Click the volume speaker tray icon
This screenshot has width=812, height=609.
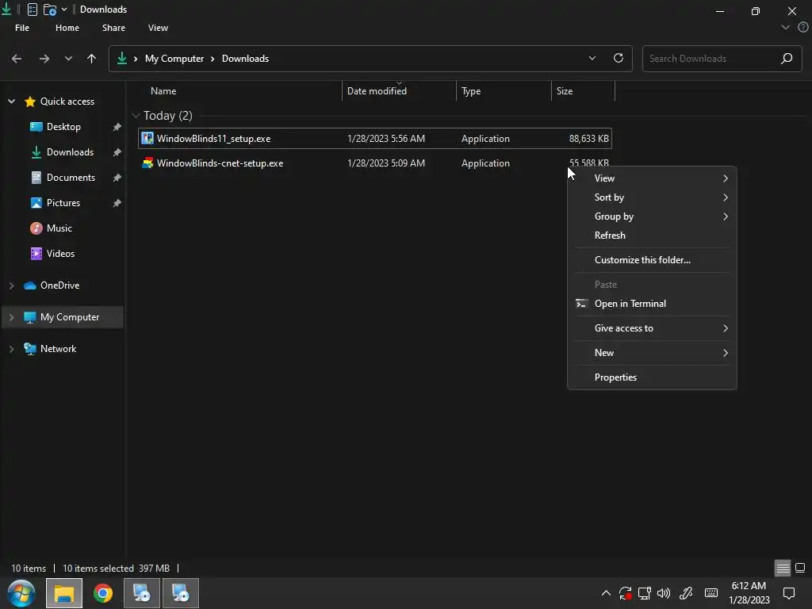coord(664,593)
